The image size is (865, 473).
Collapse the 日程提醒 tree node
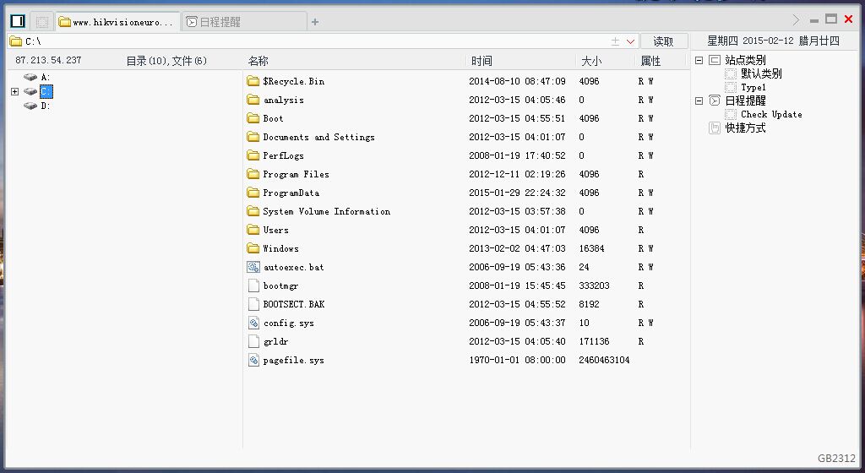click(699, 101)
